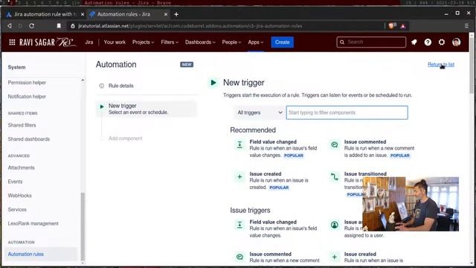Click the green play icon beside New trigger heading

click(213, 83)
